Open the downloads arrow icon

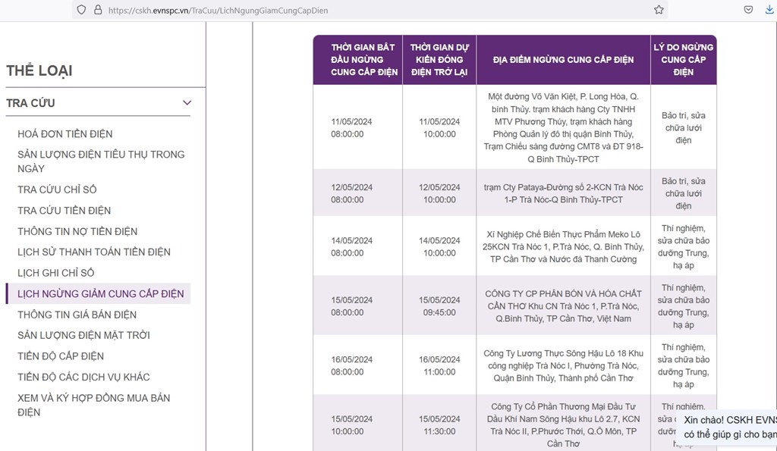tap(769, 10)
